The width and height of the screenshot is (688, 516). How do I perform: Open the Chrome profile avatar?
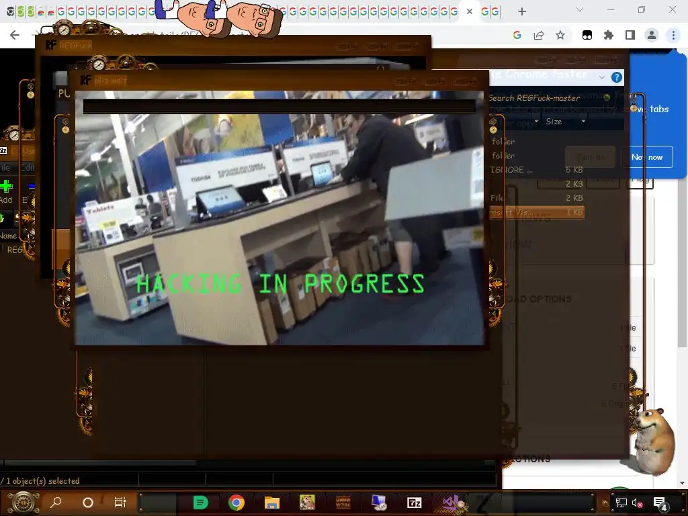tap(652, 35)
